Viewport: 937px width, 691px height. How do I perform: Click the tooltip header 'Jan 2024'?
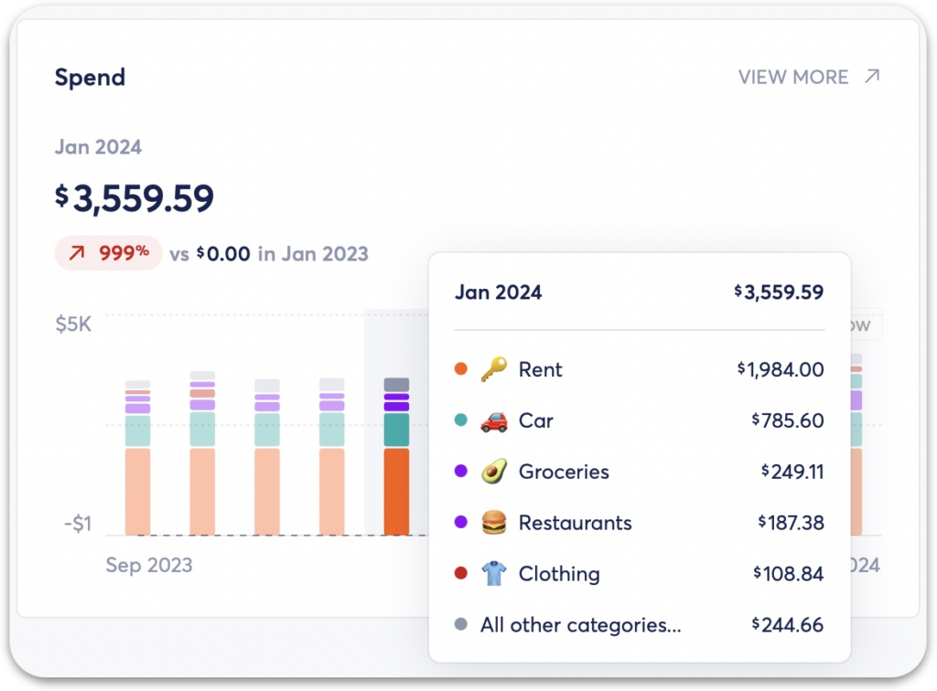click(x=499, y=292)
